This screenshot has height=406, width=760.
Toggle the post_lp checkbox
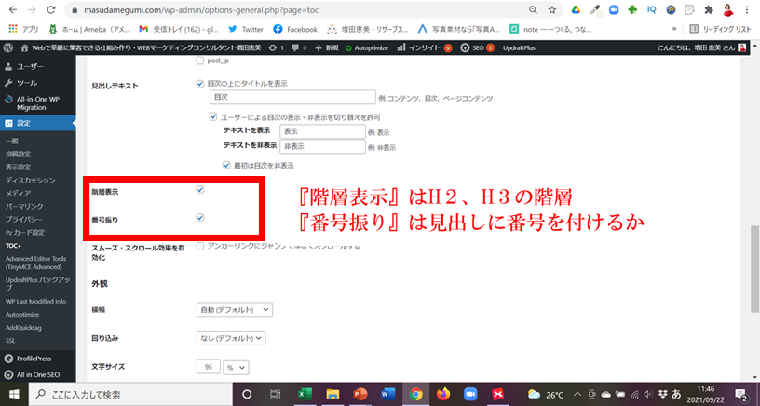pyautogui.click(x=199, y=61)
